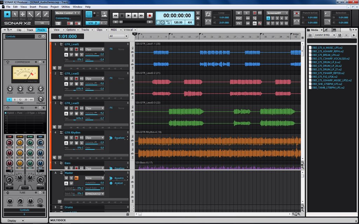
Task: Select the Erase tool
Action: [x=46, y=15]
